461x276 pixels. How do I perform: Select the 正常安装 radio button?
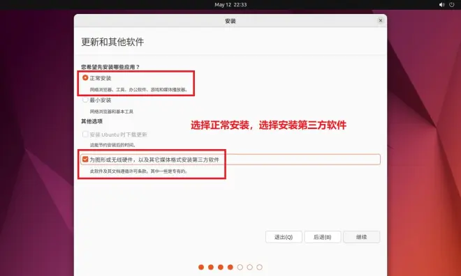tap(85, 78)
